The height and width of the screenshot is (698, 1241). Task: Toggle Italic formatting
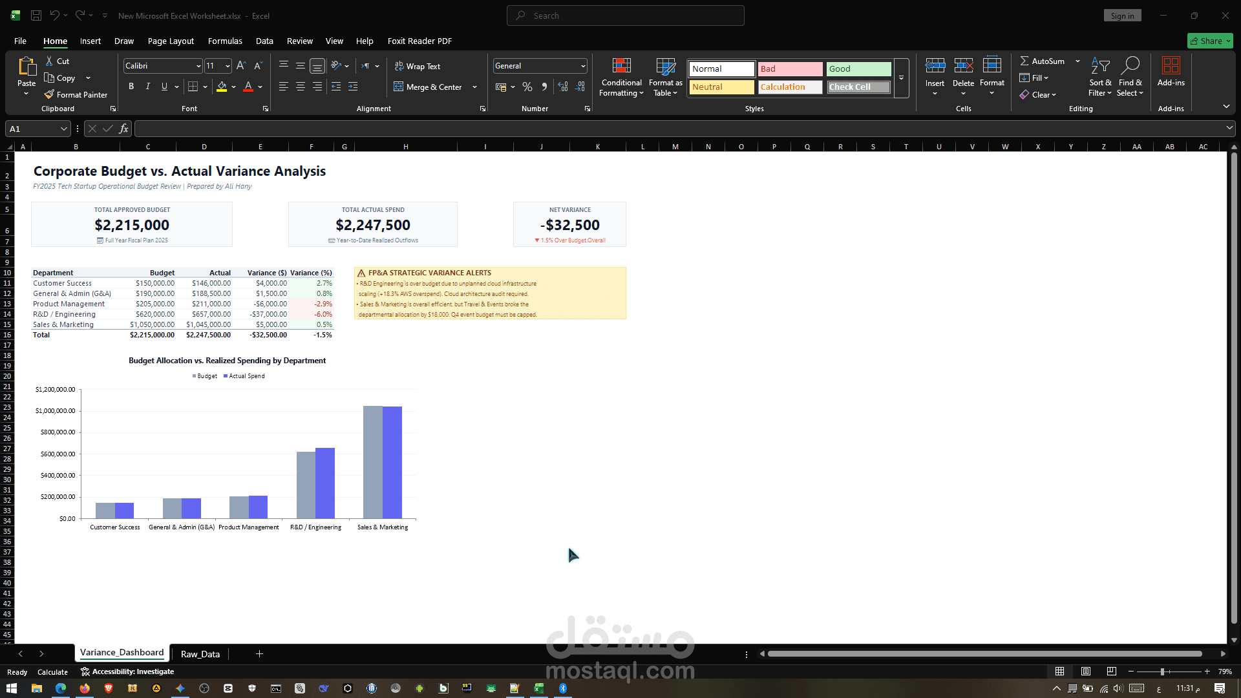(x=148, y=87)
